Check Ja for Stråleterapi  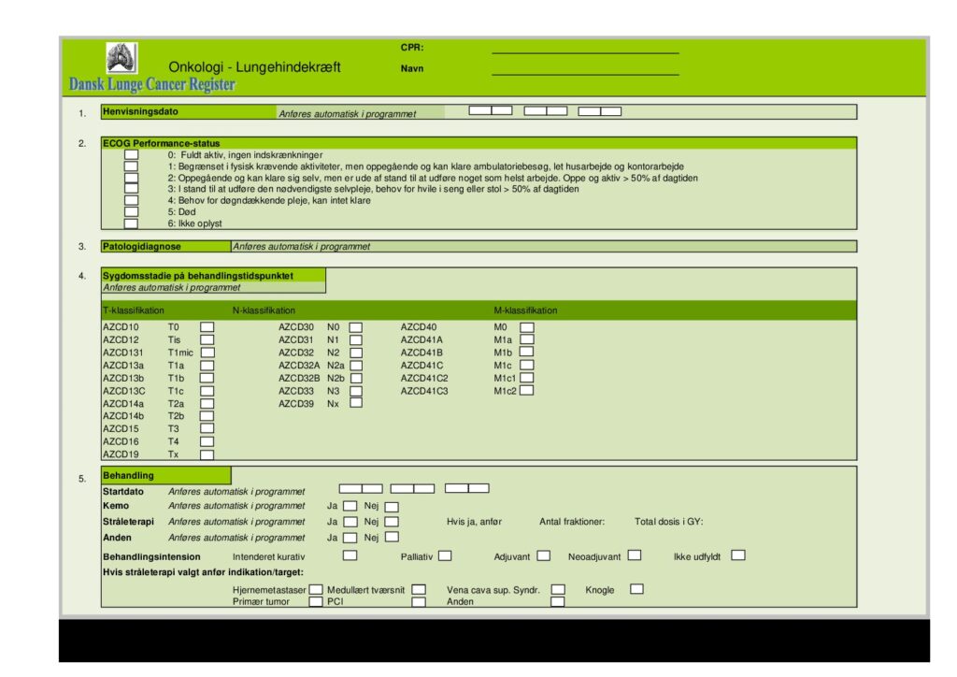(x=350, y=522)
